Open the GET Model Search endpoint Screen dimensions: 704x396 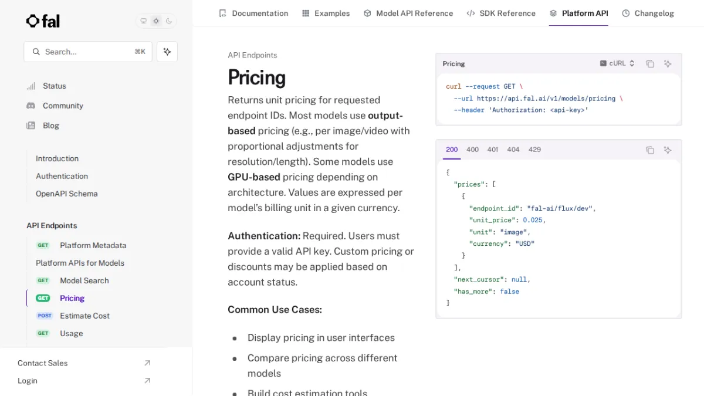coord(72,280)
